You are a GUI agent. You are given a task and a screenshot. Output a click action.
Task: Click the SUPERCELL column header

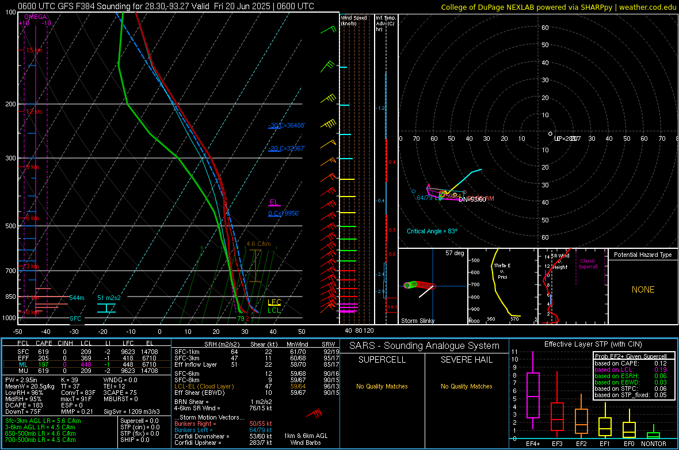(x=382, y=360)
